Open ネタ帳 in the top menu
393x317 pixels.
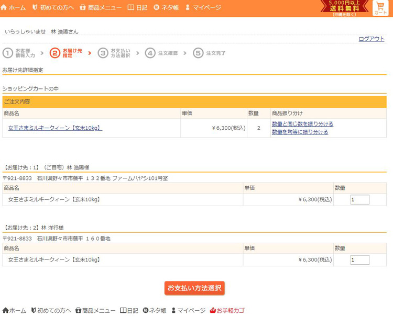170,7
